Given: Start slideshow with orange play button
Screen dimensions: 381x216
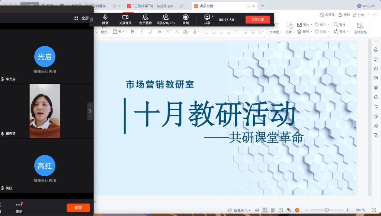Looking at the screenshot, I should pos(297,210).
